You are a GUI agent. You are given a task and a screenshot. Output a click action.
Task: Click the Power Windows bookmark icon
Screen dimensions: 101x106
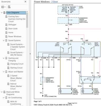[x=6, y=37]
